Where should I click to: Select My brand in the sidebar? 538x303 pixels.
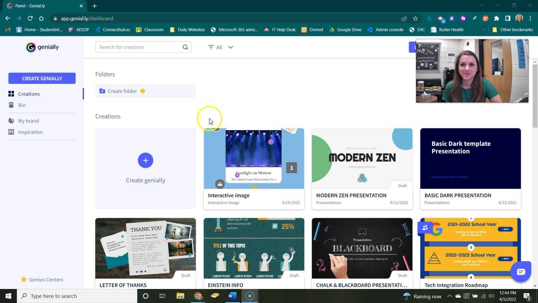28,121
